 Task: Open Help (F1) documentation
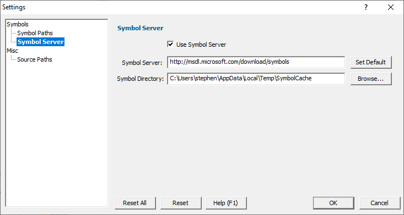tap(226, 203)
